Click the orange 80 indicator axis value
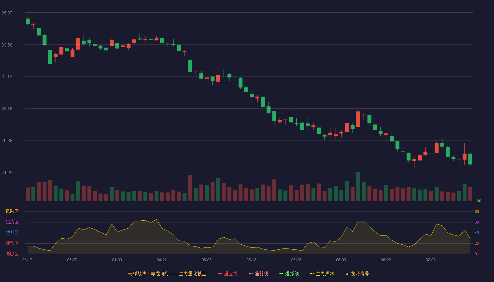The height and width of the screenshot is (282, 494). click(477, 211)
